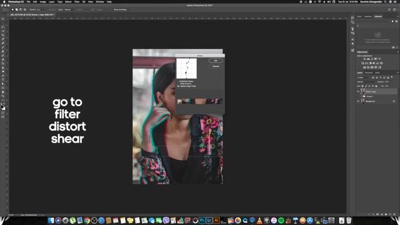Viewport: 400px width, 225px height.
Task: Open Lightroom from the Dock
Action: [x=209, y=220]
